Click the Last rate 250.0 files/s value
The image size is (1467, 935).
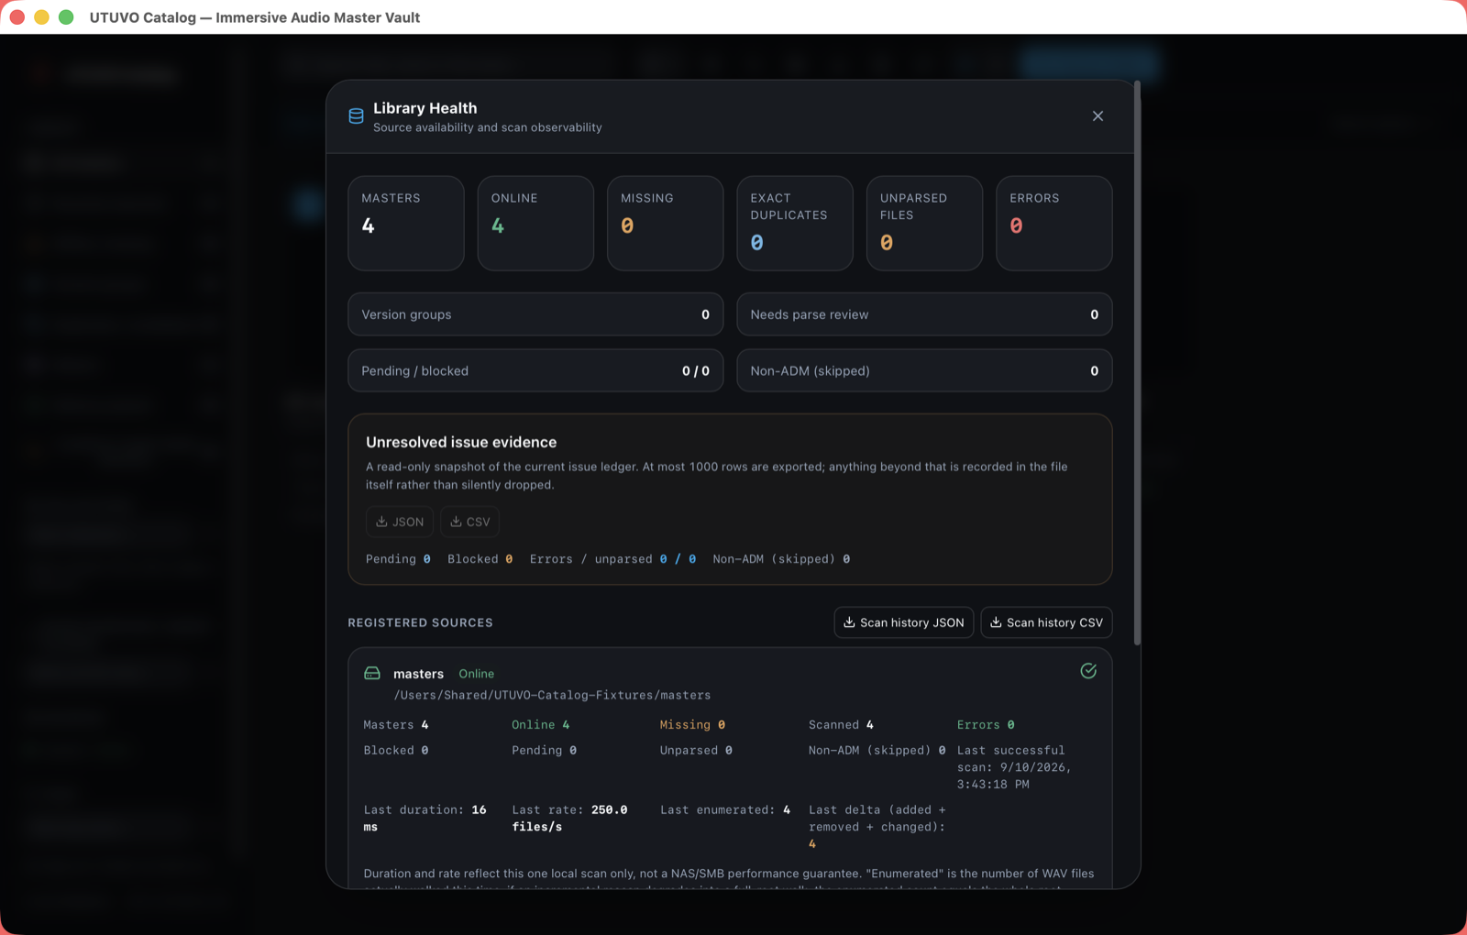(569, 818)
